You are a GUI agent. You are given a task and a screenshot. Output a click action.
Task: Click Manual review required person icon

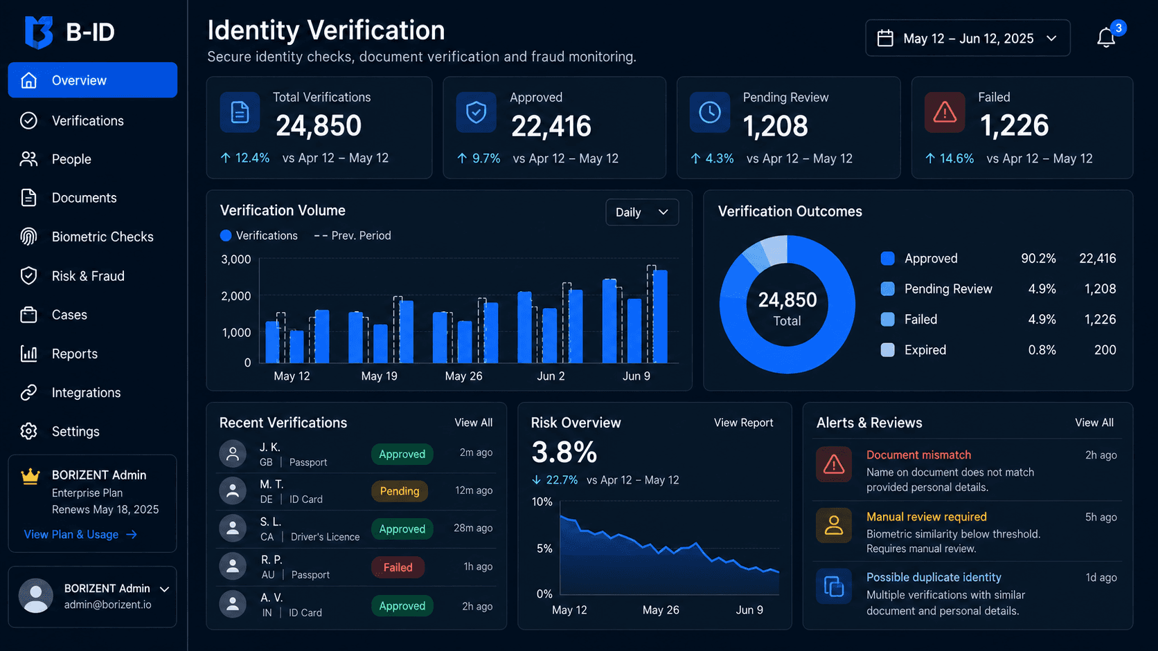click(x=834, y=526)
